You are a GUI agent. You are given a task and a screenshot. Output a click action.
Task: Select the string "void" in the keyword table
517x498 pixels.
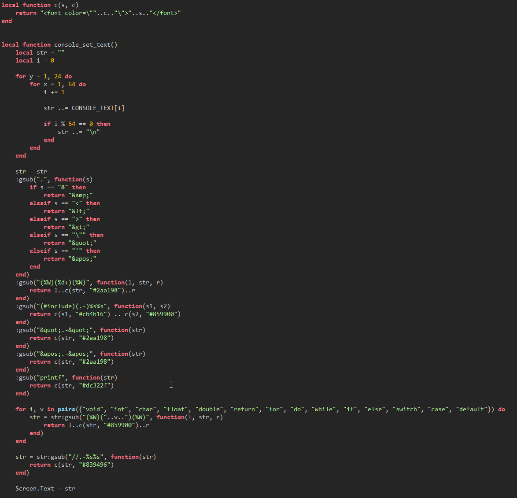[92, 409]
